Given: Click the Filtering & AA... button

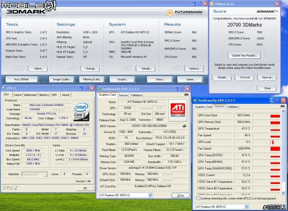Looking at the screenshot, I should point(92,80).
